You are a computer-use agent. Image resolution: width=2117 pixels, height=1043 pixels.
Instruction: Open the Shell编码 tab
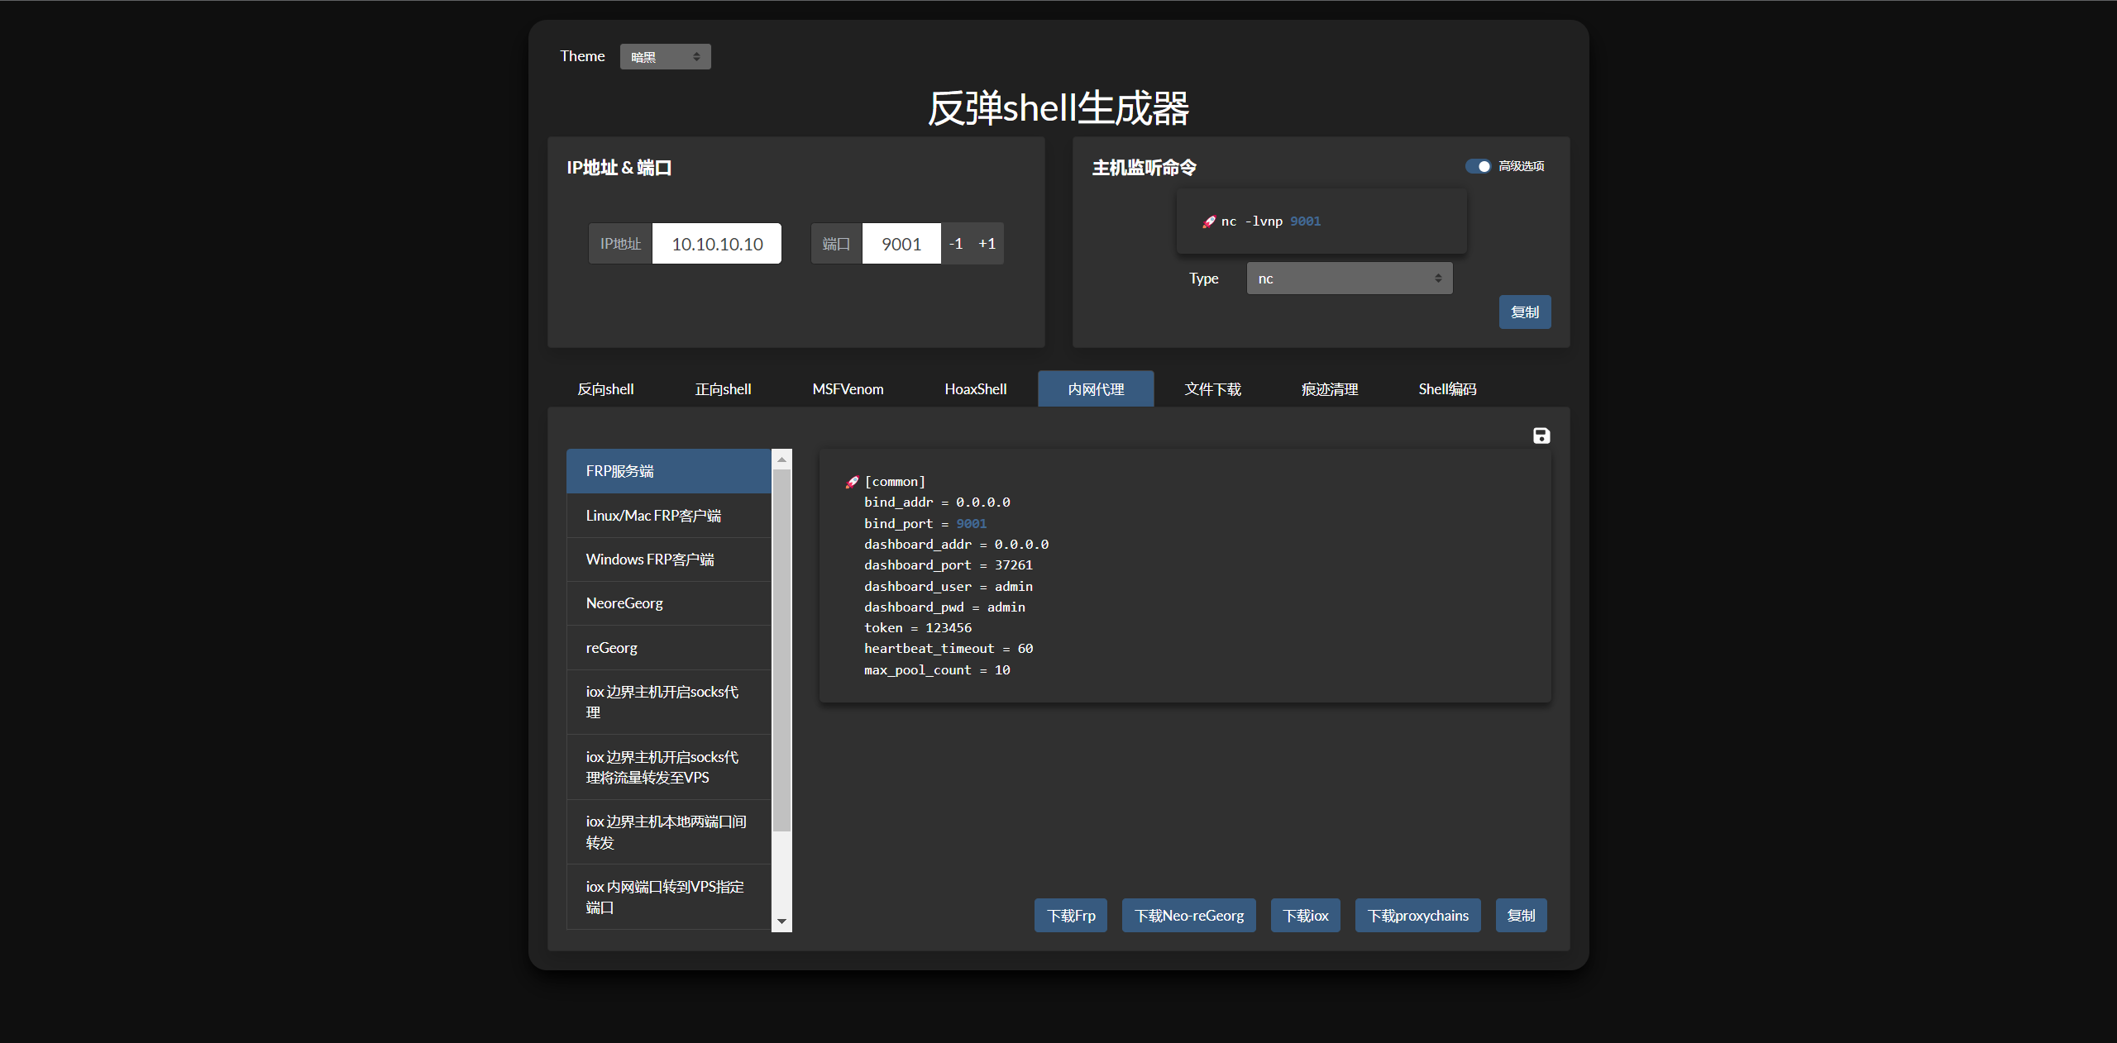click(x=1447, y=388)
